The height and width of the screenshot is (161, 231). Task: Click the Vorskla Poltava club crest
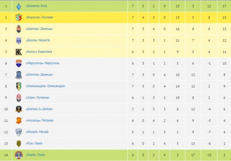point(19,17)
